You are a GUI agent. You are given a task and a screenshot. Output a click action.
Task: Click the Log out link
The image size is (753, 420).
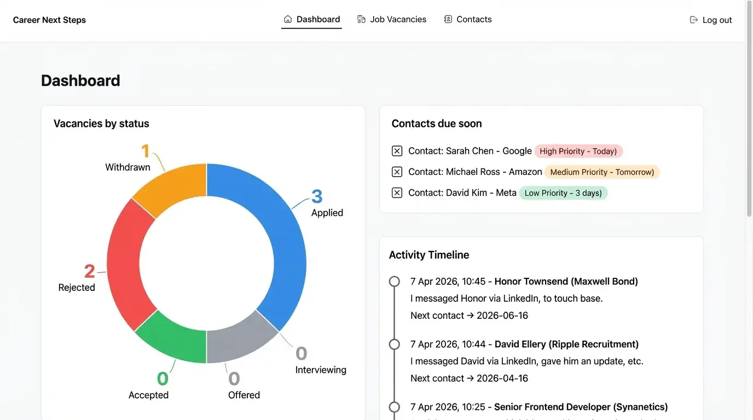pos(717,20)
